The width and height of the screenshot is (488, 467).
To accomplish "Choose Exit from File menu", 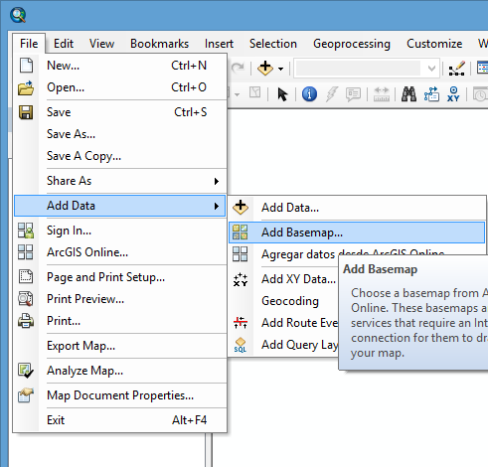I will coord(119,420).
